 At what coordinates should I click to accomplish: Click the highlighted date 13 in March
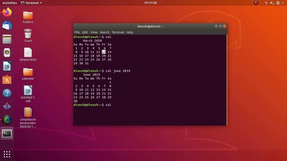point(104,52)
